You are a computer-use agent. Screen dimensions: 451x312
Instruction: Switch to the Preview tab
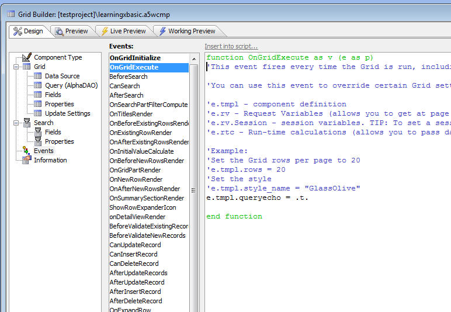72,31
